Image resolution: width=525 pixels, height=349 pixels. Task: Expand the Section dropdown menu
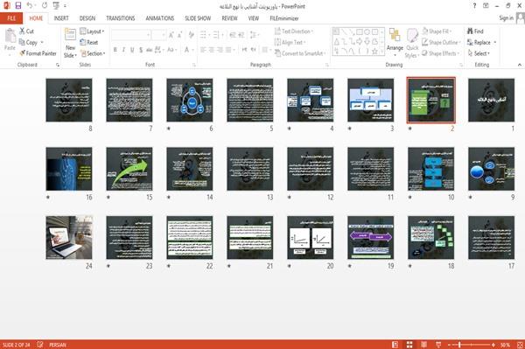click(x=93, y=53)
